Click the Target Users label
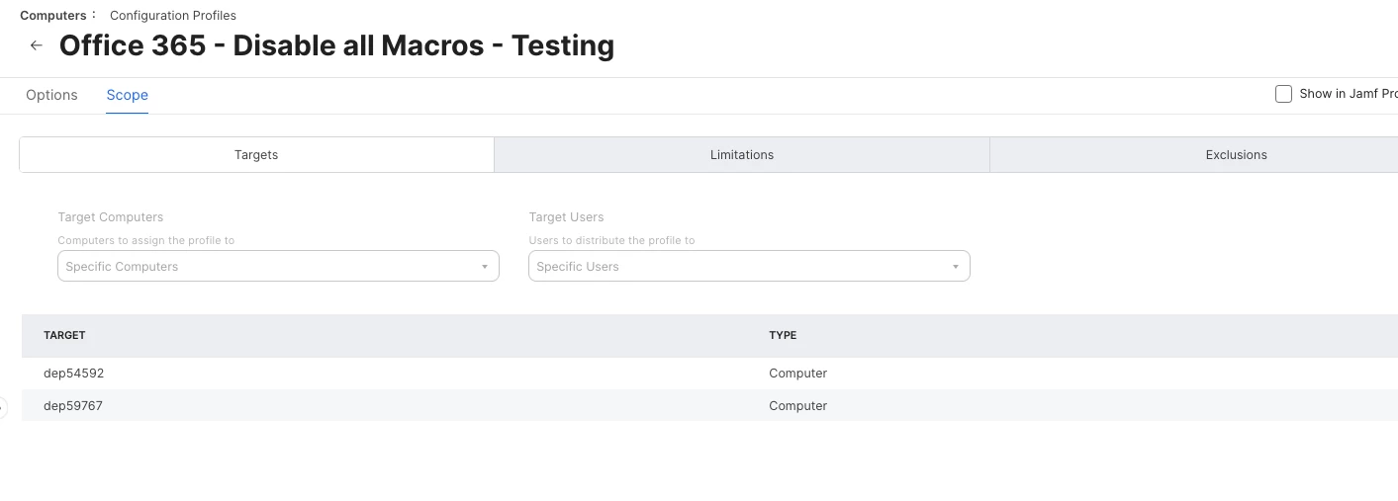 click(566, 216)
